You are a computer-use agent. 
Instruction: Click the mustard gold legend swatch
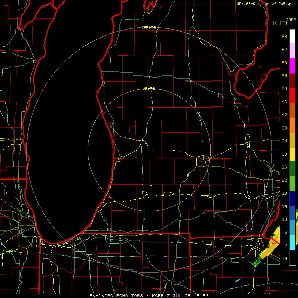pyautogui.click(x=292, y=140)
